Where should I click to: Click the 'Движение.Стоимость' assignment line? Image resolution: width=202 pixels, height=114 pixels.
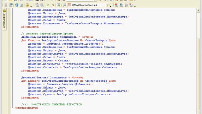point(73,67)
